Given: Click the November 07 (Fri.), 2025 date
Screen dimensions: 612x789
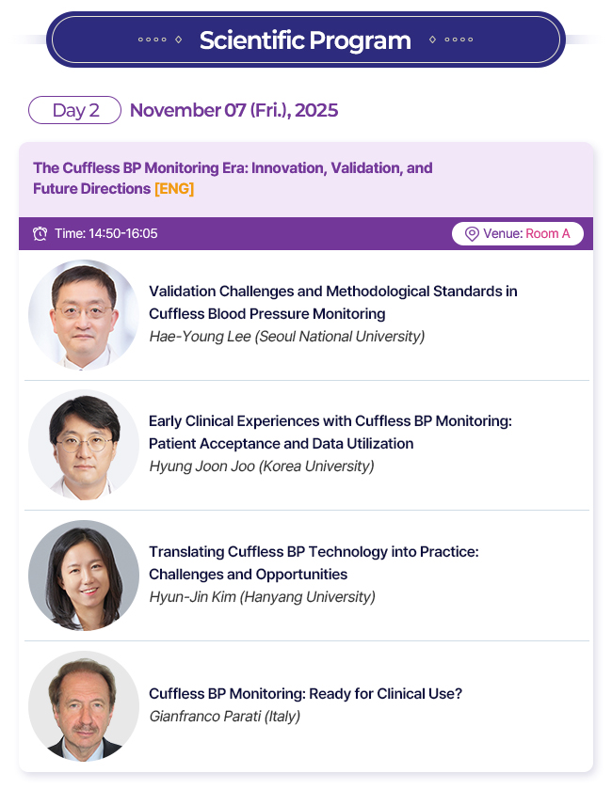Looking at the screenshot, I should tap(234, 110).
